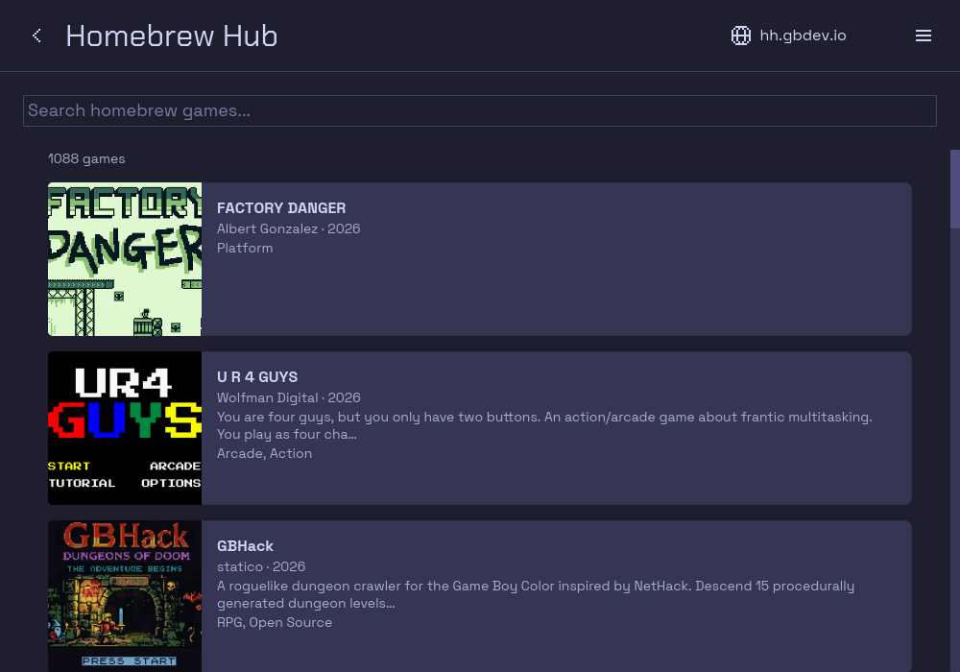Click the Platform tag under Factory Danger
Image resolution: width=960 pixels, height=672 pixels.
pyautogui.click(x=245, y=248)
